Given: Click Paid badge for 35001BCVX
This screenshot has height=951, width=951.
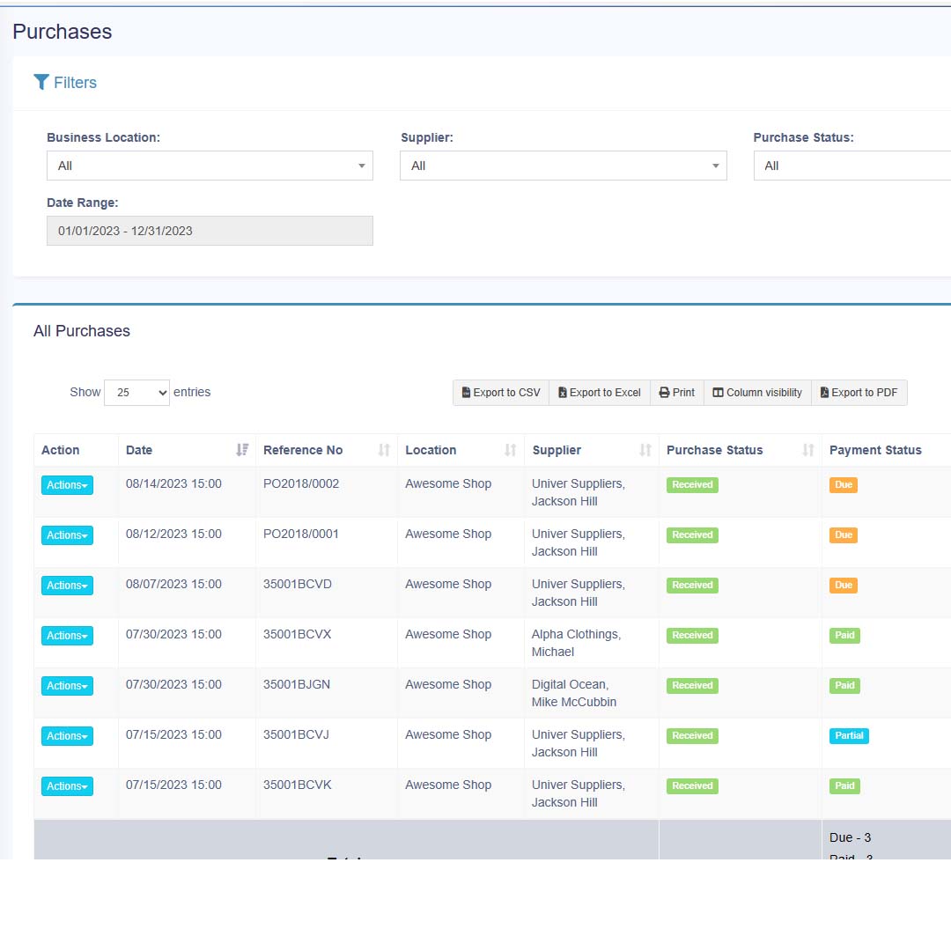Looking at the screenshot, I should tap(844, 635).
